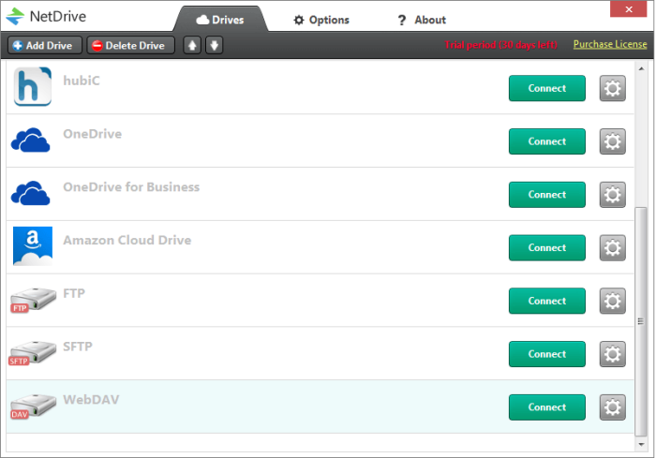
Task: Connect the FTP drive
Action: [547, 301]
